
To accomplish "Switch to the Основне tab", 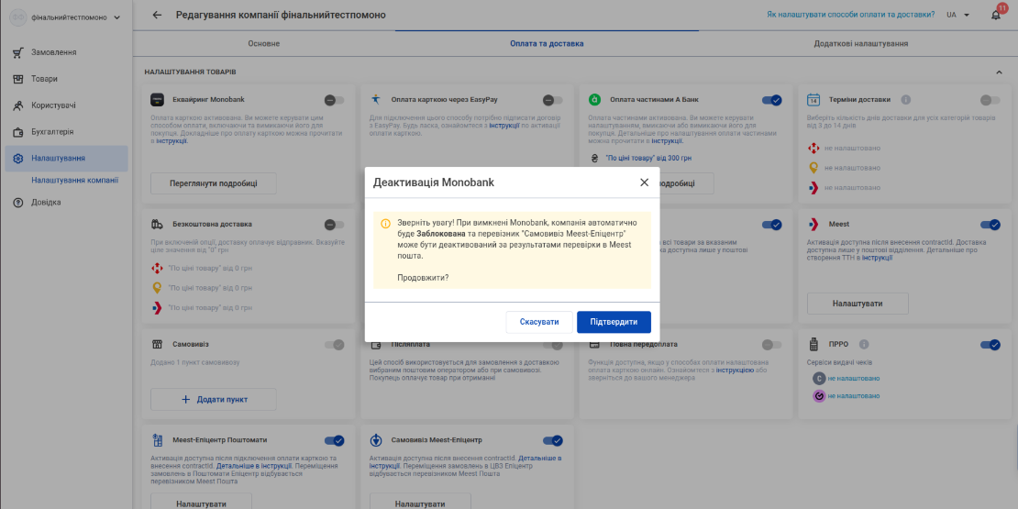I will click(x=263, y=43).
